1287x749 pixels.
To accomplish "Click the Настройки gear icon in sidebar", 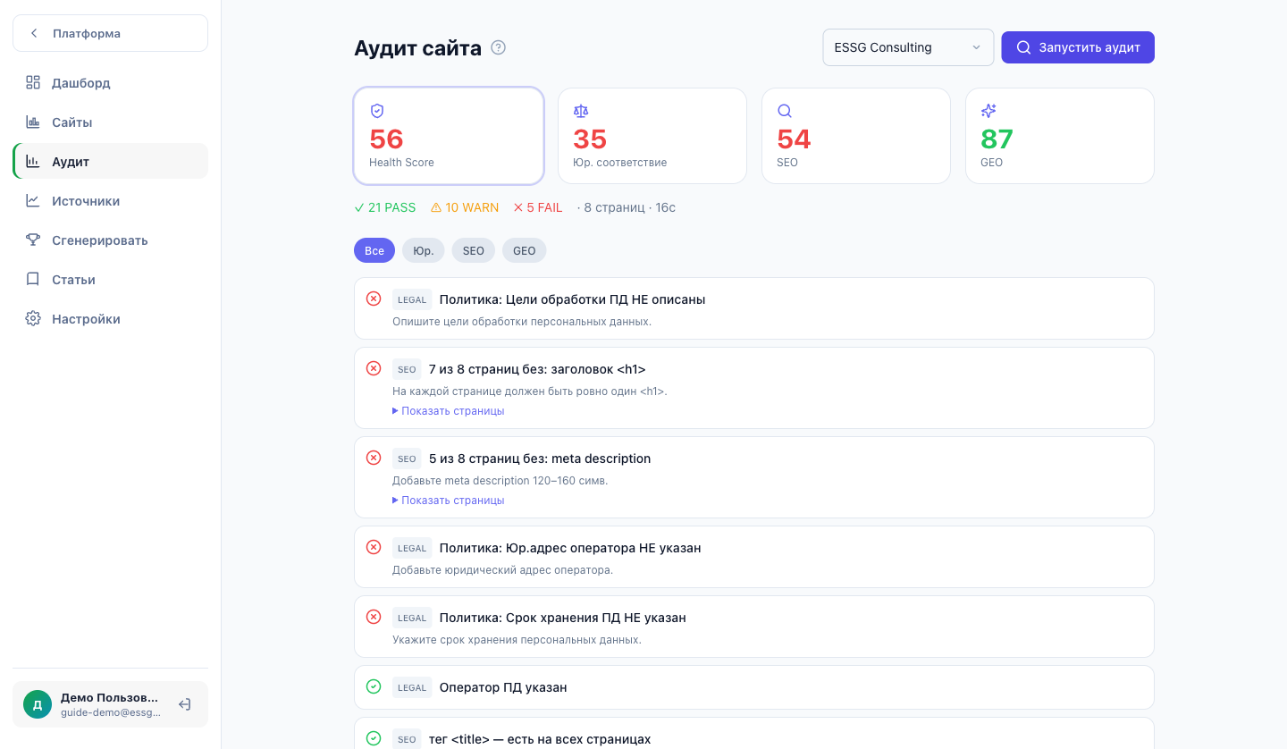I will 33,319.
